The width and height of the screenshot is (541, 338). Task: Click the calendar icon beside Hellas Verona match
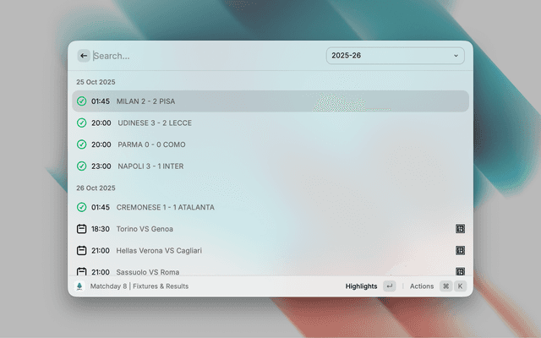81,251
